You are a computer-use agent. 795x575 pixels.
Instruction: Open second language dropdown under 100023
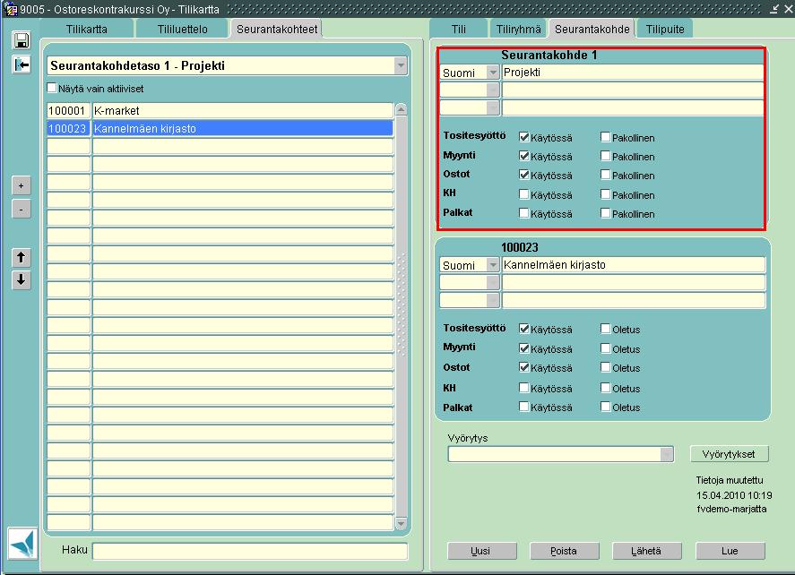pyautogui.click(x=492, y=283)
